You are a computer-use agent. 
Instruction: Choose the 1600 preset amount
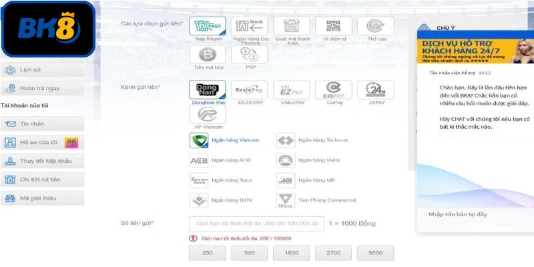(292, 253)
